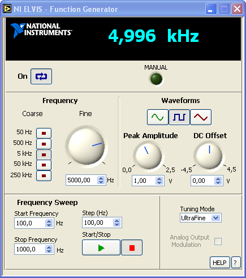Screen dimensions: 246x278
Task: Click the 5000,00 Hz frequency field
Action: coord(81,180)
